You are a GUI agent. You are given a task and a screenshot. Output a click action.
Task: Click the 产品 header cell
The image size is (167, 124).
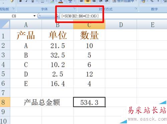26,35
